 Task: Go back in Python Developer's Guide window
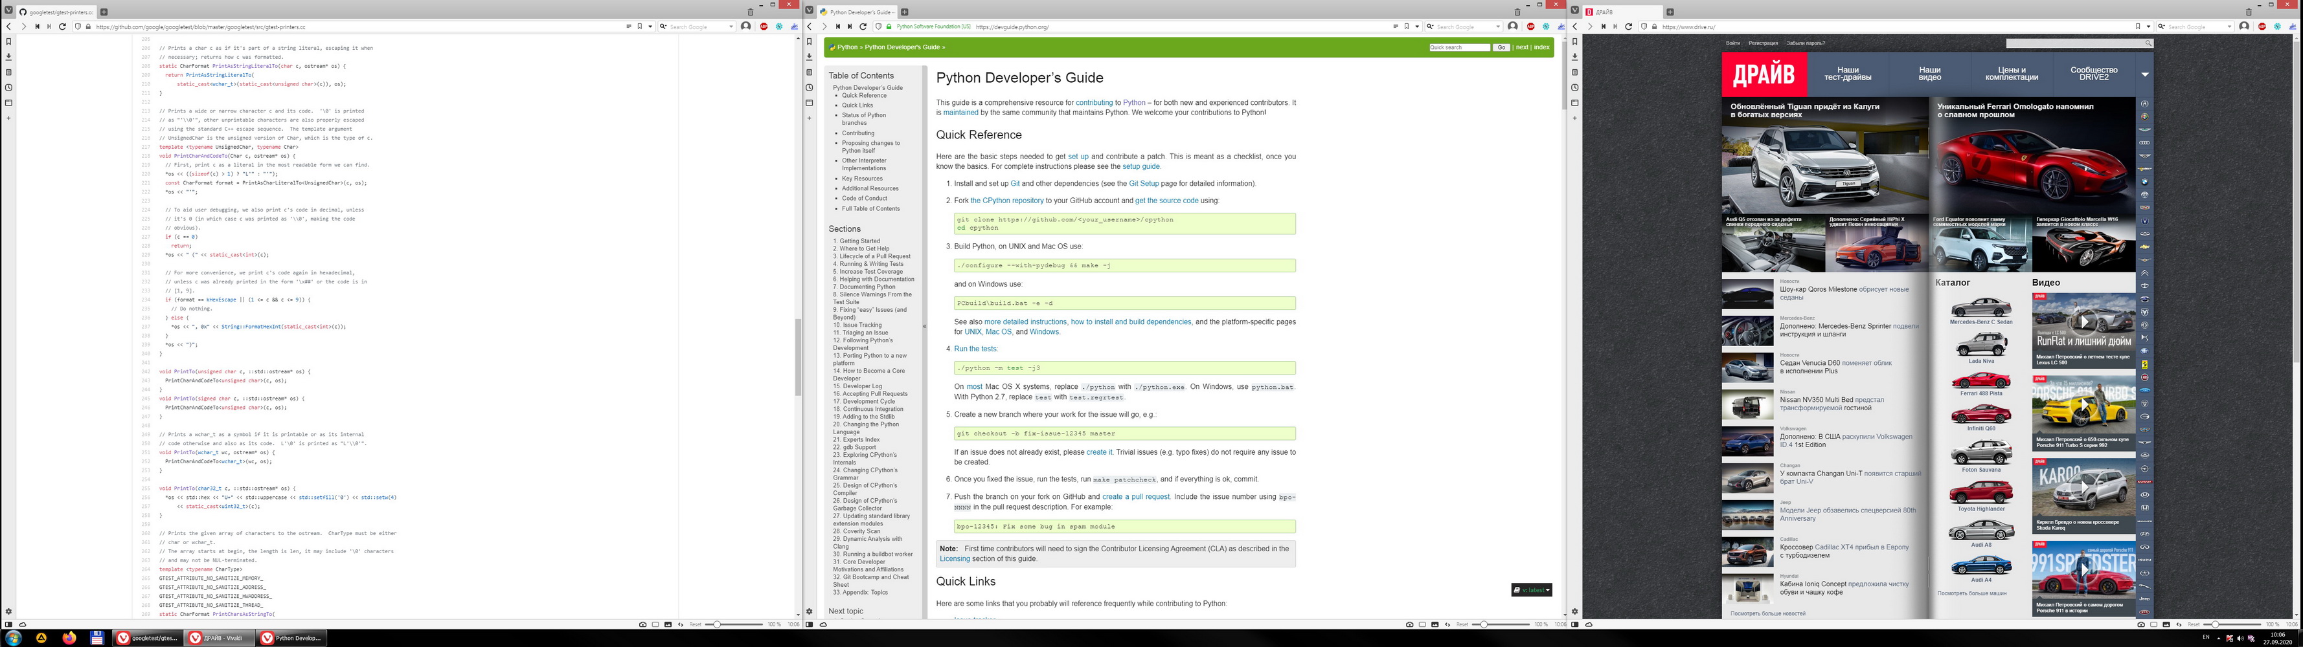pyautogui.click(x=809, y=27)
